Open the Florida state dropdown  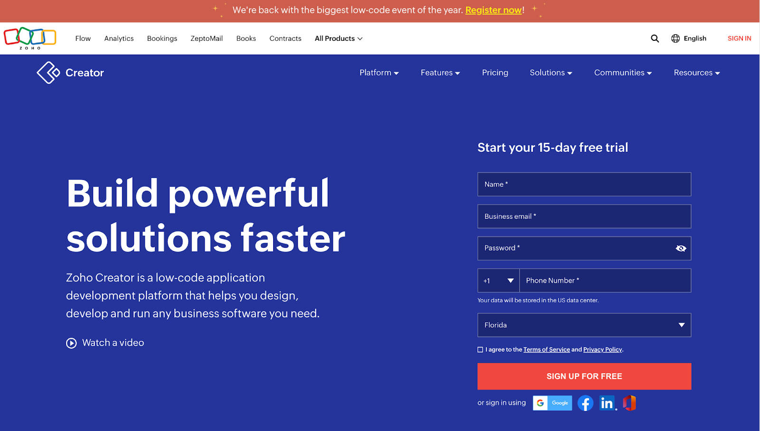pos(584,325)
